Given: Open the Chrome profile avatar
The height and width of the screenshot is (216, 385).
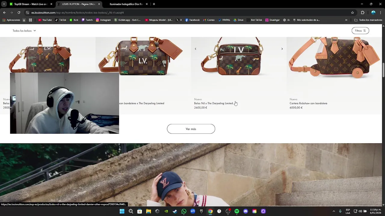Looking at the screenshot, I should [373, 13].
